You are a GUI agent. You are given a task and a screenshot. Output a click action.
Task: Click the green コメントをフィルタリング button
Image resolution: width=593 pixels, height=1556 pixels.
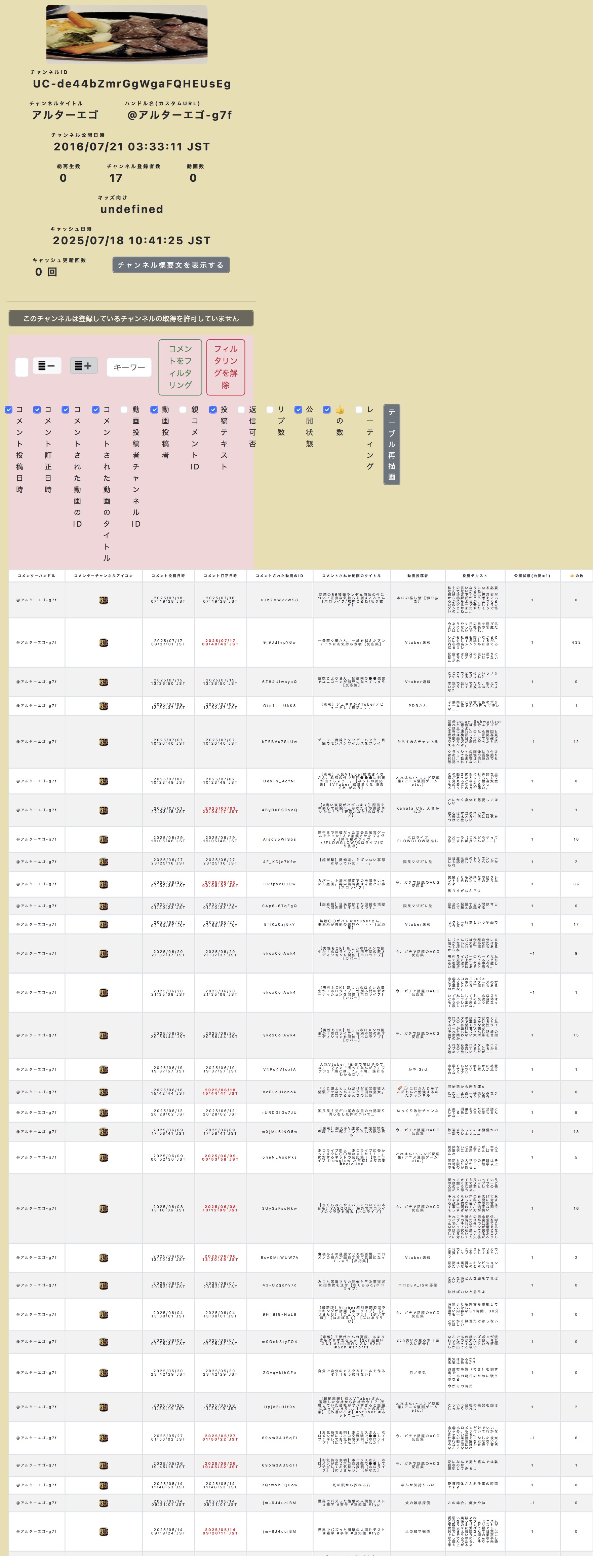coord(180,367)
